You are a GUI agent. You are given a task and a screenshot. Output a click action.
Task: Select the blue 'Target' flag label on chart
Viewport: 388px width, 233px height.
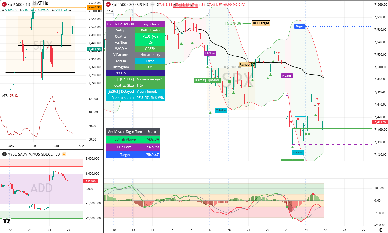299,26
